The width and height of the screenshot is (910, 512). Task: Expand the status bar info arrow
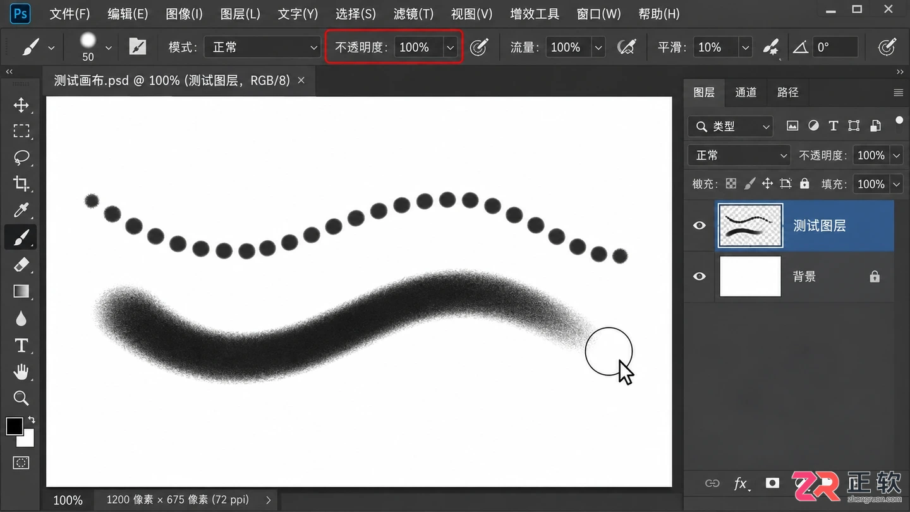[269, 499]
